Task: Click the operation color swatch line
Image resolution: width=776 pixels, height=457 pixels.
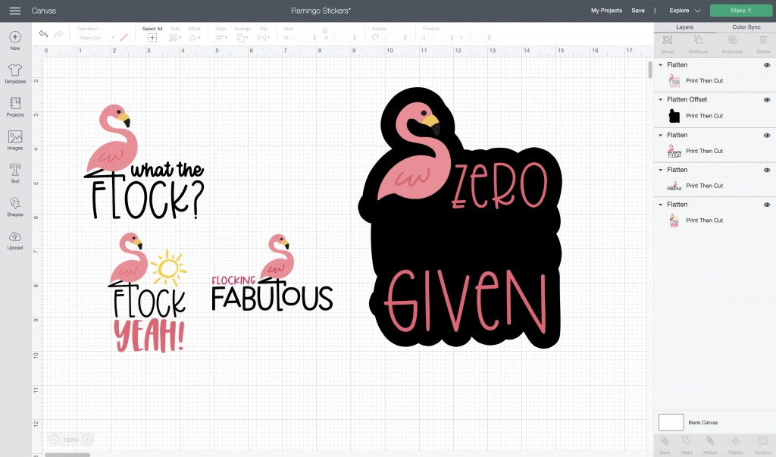Action: (x=124, y=38)
